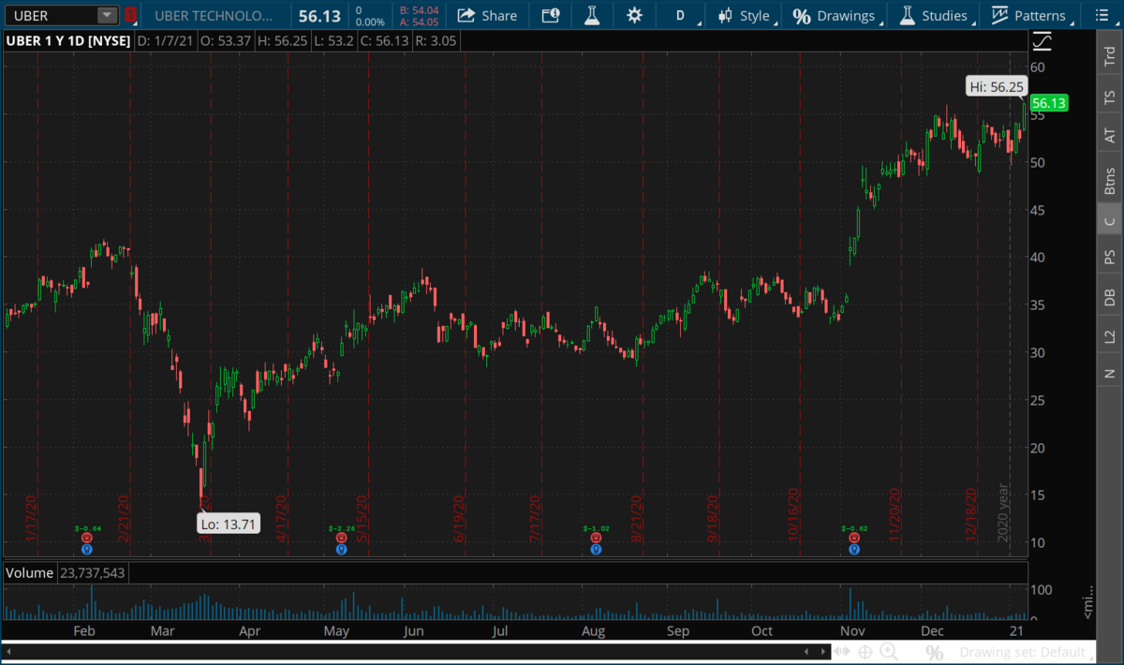Select the TS sidebar tab

(x=1110, y=96)
